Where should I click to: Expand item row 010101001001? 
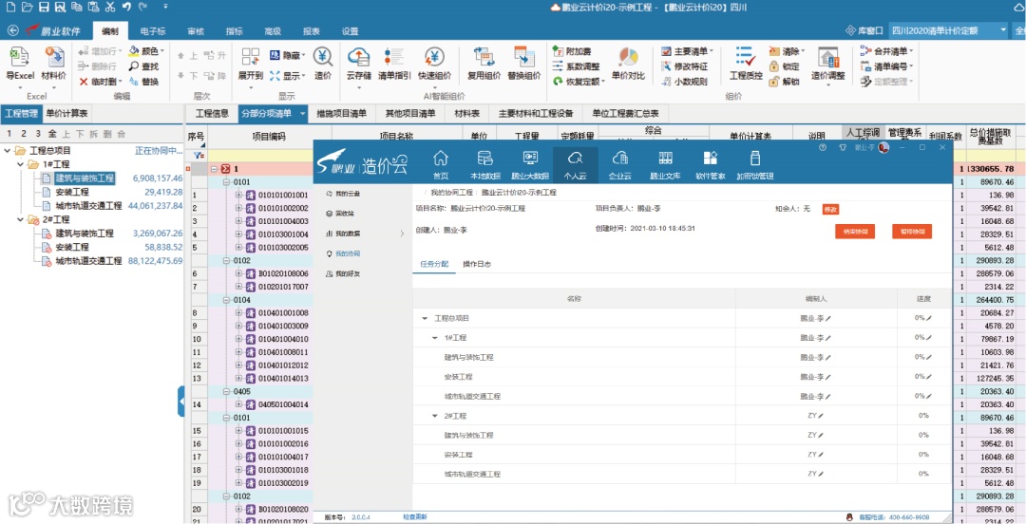click(x=238, y=195)
